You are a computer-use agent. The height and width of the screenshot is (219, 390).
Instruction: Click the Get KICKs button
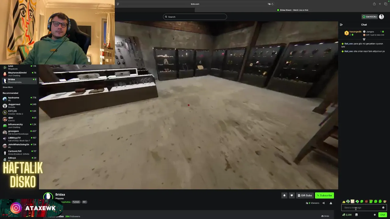(369, 17)
